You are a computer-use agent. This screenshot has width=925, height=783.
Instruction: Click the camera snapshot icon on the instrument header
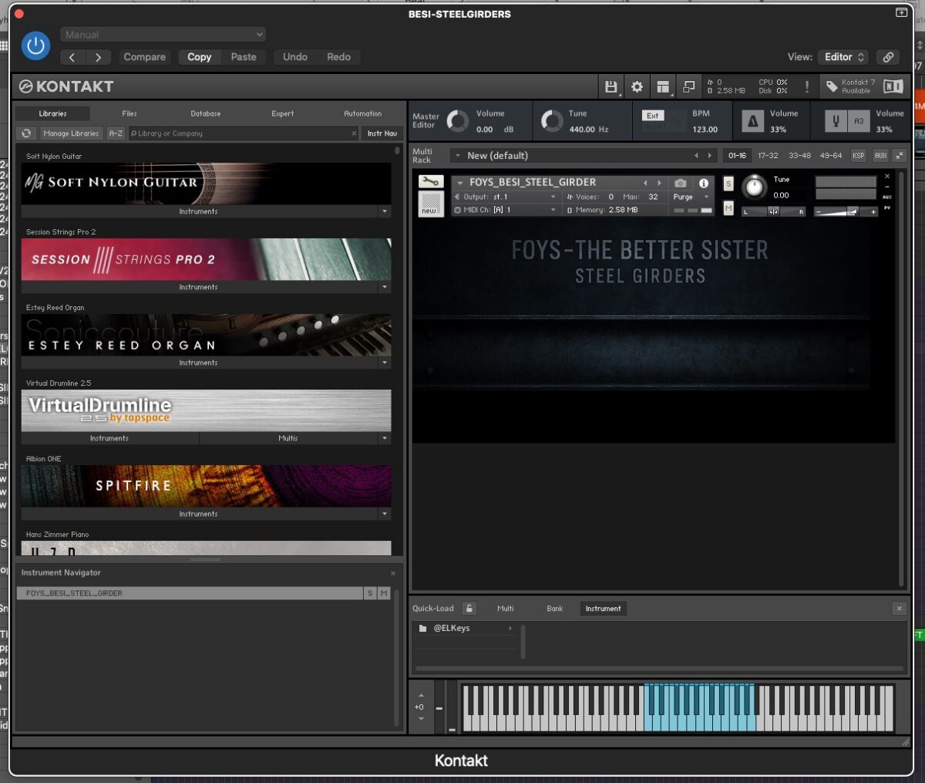pyautogui.click(x=680, y=184)
